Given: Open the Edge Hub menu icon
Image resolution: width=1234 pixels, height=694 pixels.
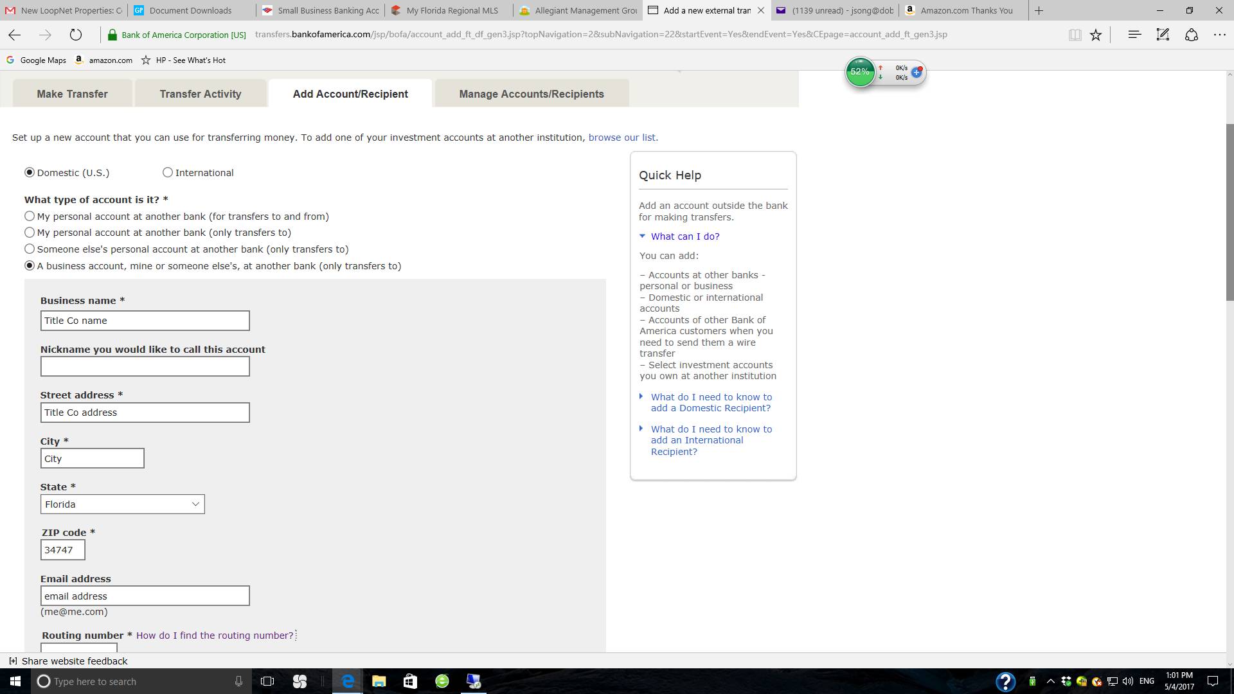Looking at the screenshot, I should click(x=1134, y=35).
